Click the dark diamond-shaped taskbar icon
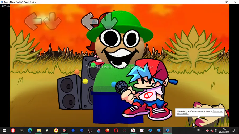Image resolution: width=239 pixels, height=134 pixels. click(125, 131)
